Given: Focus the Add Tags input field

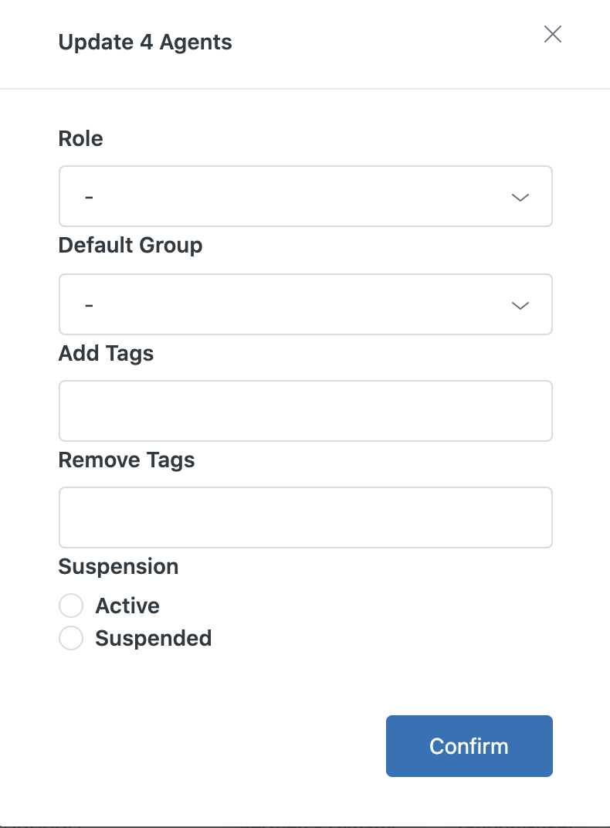Looking at the screenshot, I should (305, 411).
